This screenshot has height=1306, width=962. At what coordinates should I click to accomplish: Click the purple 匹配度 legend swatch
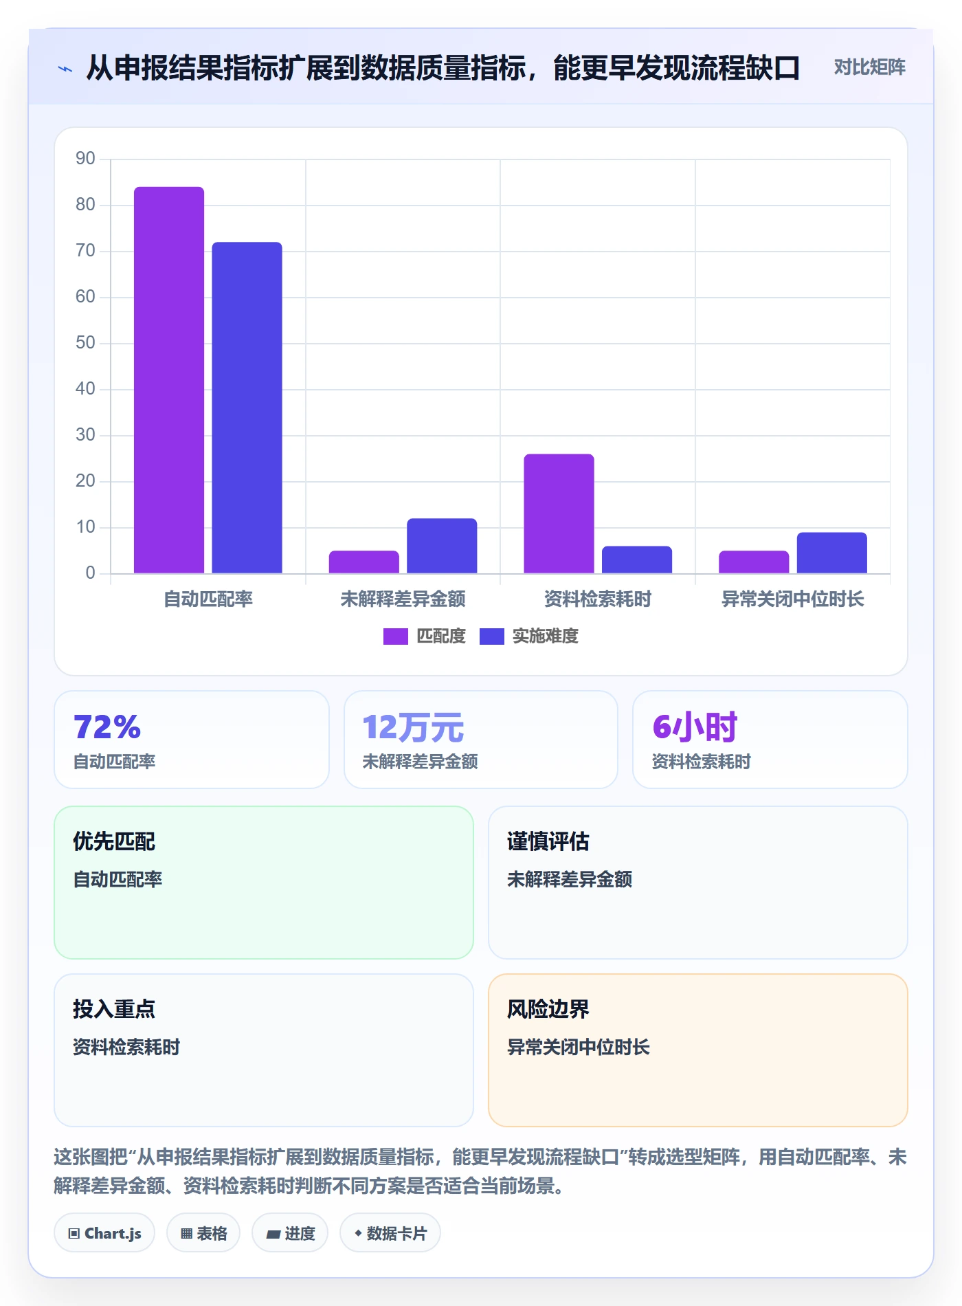click(x=395, y=637)
